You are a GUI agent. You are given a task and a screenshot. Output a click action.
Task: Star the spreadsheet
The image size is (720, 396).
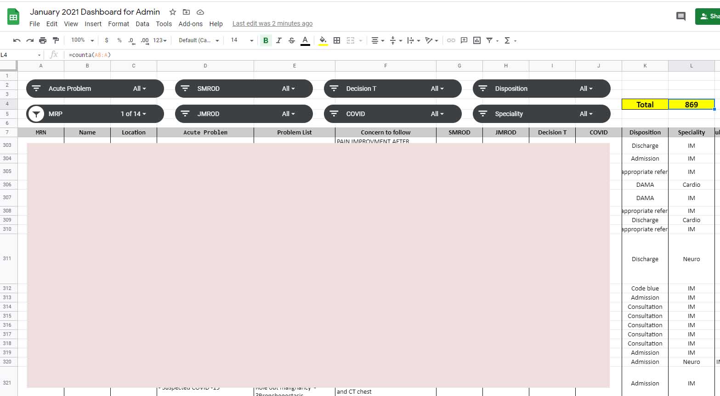coord(172,12)
